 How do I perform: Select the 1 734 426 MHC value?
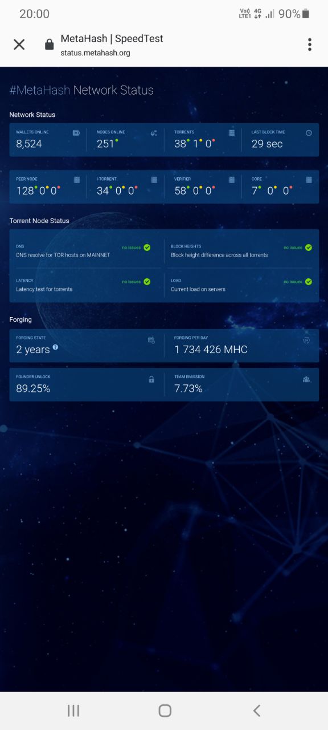click(x=211, y=350)
